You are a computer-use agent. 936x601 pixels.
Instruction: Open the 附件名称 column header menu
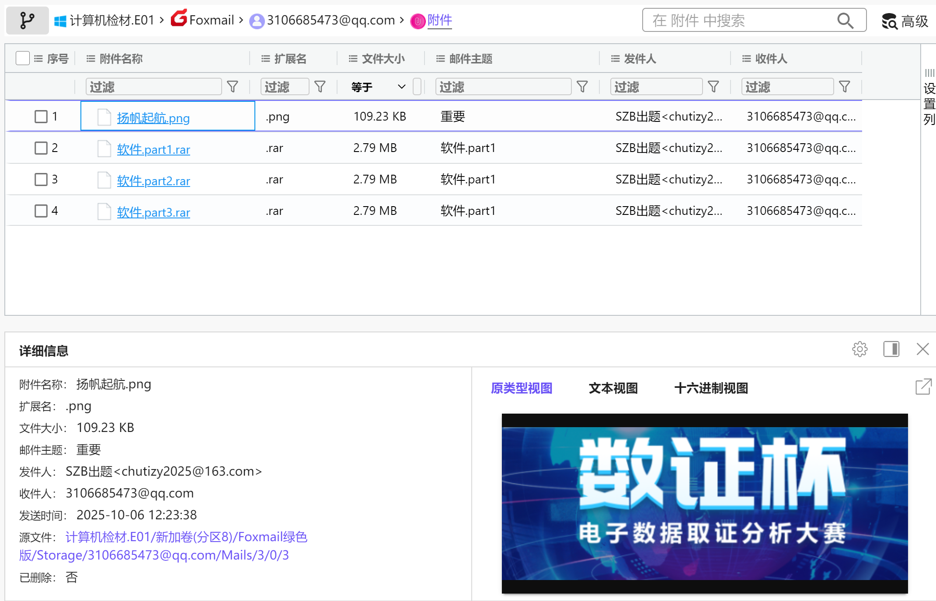tap(90, 59)
